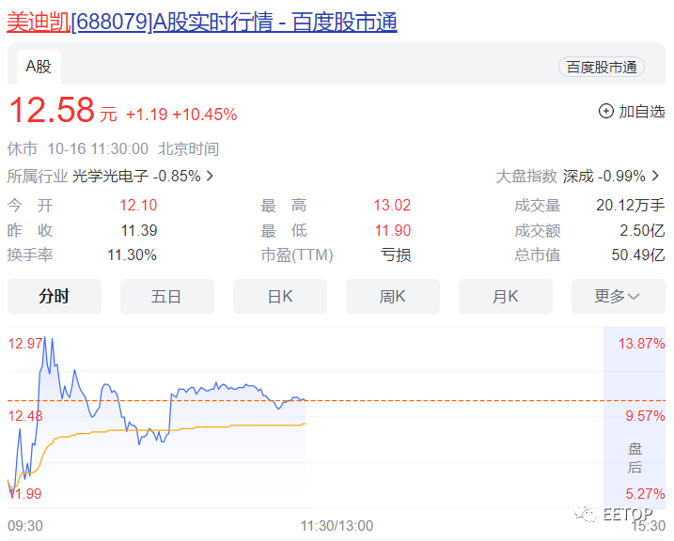This screenshot has width=674, height=541.
Task: Click the 12.97 chart axis label
Action: (x=25, y=344)
